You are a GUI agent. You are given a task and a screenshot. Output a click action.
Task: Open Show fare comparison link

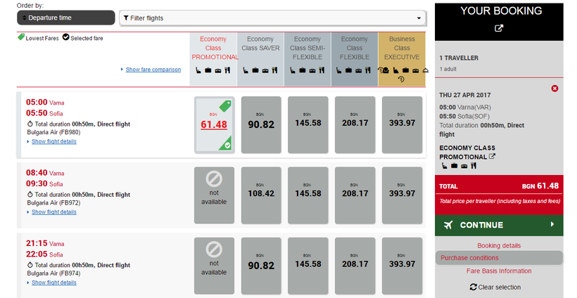click(x=153, y=70)
